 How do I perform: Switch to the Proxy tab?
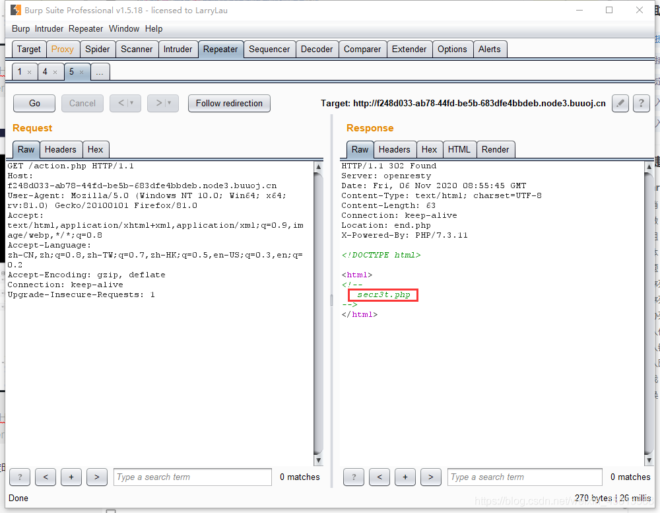pyautogui.click(x=62, y=50)
